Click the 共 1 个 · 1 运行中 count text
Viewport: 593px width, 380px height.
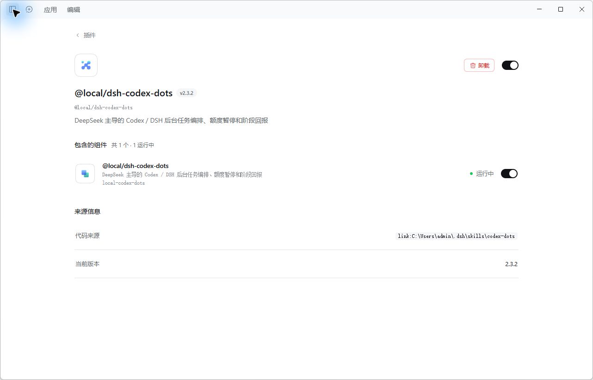point(133,145)
